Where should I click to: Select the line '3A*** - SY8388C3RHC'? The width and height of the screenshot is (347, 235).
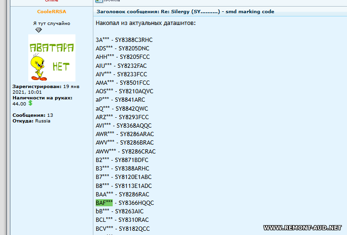pyautogui.click(x=124, y=40)
